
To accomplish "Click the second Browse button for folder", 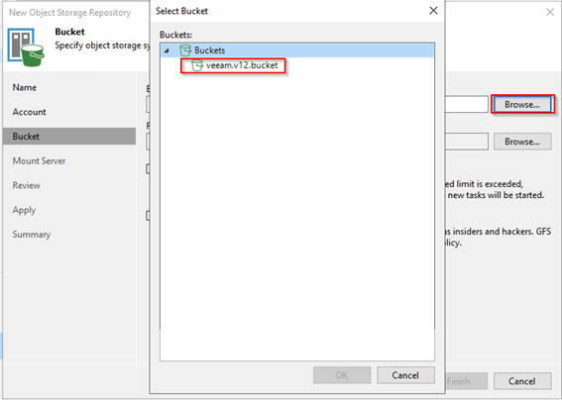I will pyautogui.click(x=522, y=142).
